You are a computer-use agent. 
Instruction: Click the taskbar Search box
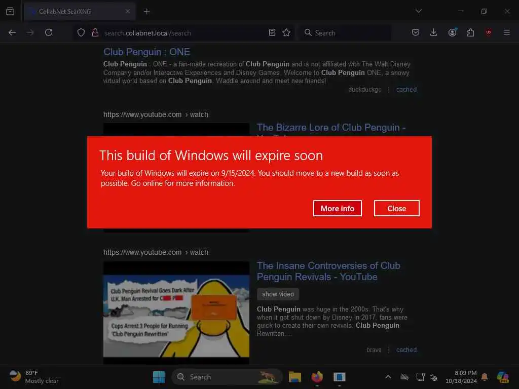[x=227, y=377]
